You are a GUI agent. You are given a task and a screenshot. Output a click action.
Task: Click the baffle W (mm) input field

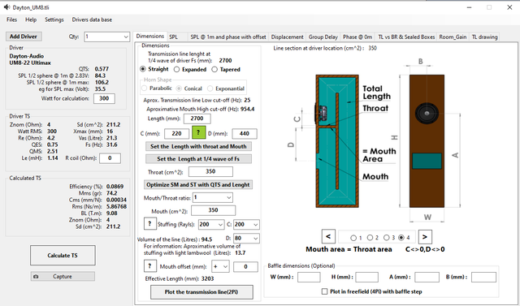(x=309, y=278)
